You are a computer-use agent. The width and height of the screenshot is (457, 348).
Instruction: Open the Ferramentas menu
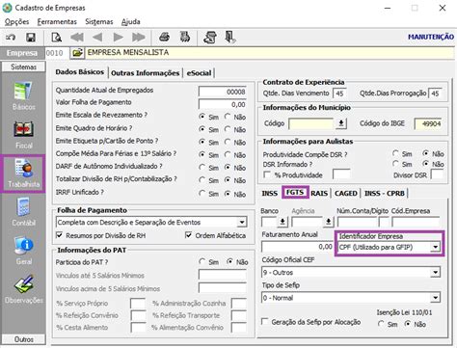[57, 21]
